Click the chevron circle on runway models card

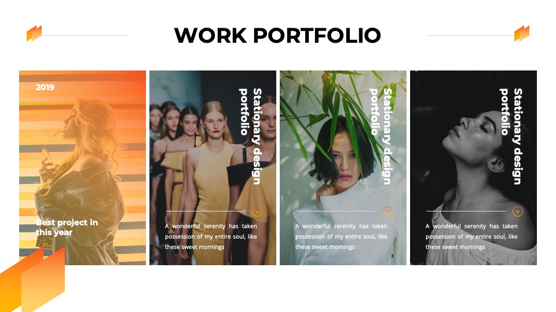[x=257, y=211]
